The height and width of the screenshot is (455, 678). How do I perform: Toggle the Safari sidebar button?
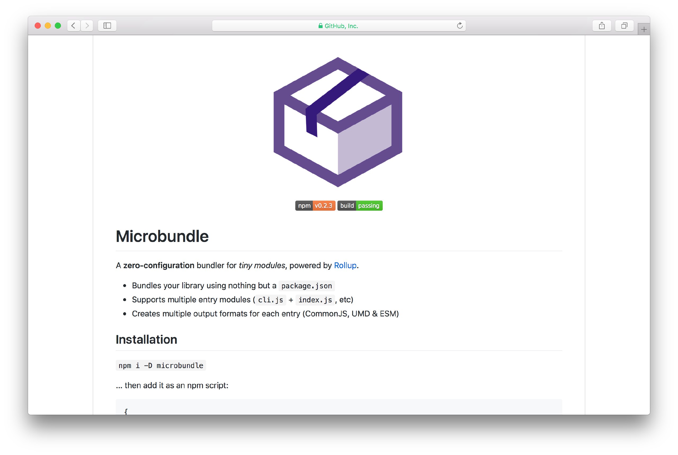tap(107, 25)
